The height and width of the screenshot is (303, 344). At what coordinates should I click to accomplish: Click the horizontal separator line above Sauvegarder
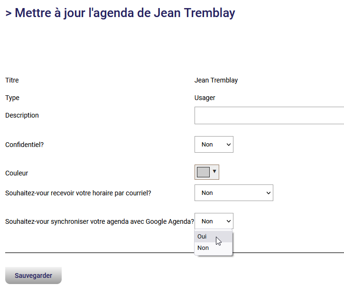(x=95, y=253)
